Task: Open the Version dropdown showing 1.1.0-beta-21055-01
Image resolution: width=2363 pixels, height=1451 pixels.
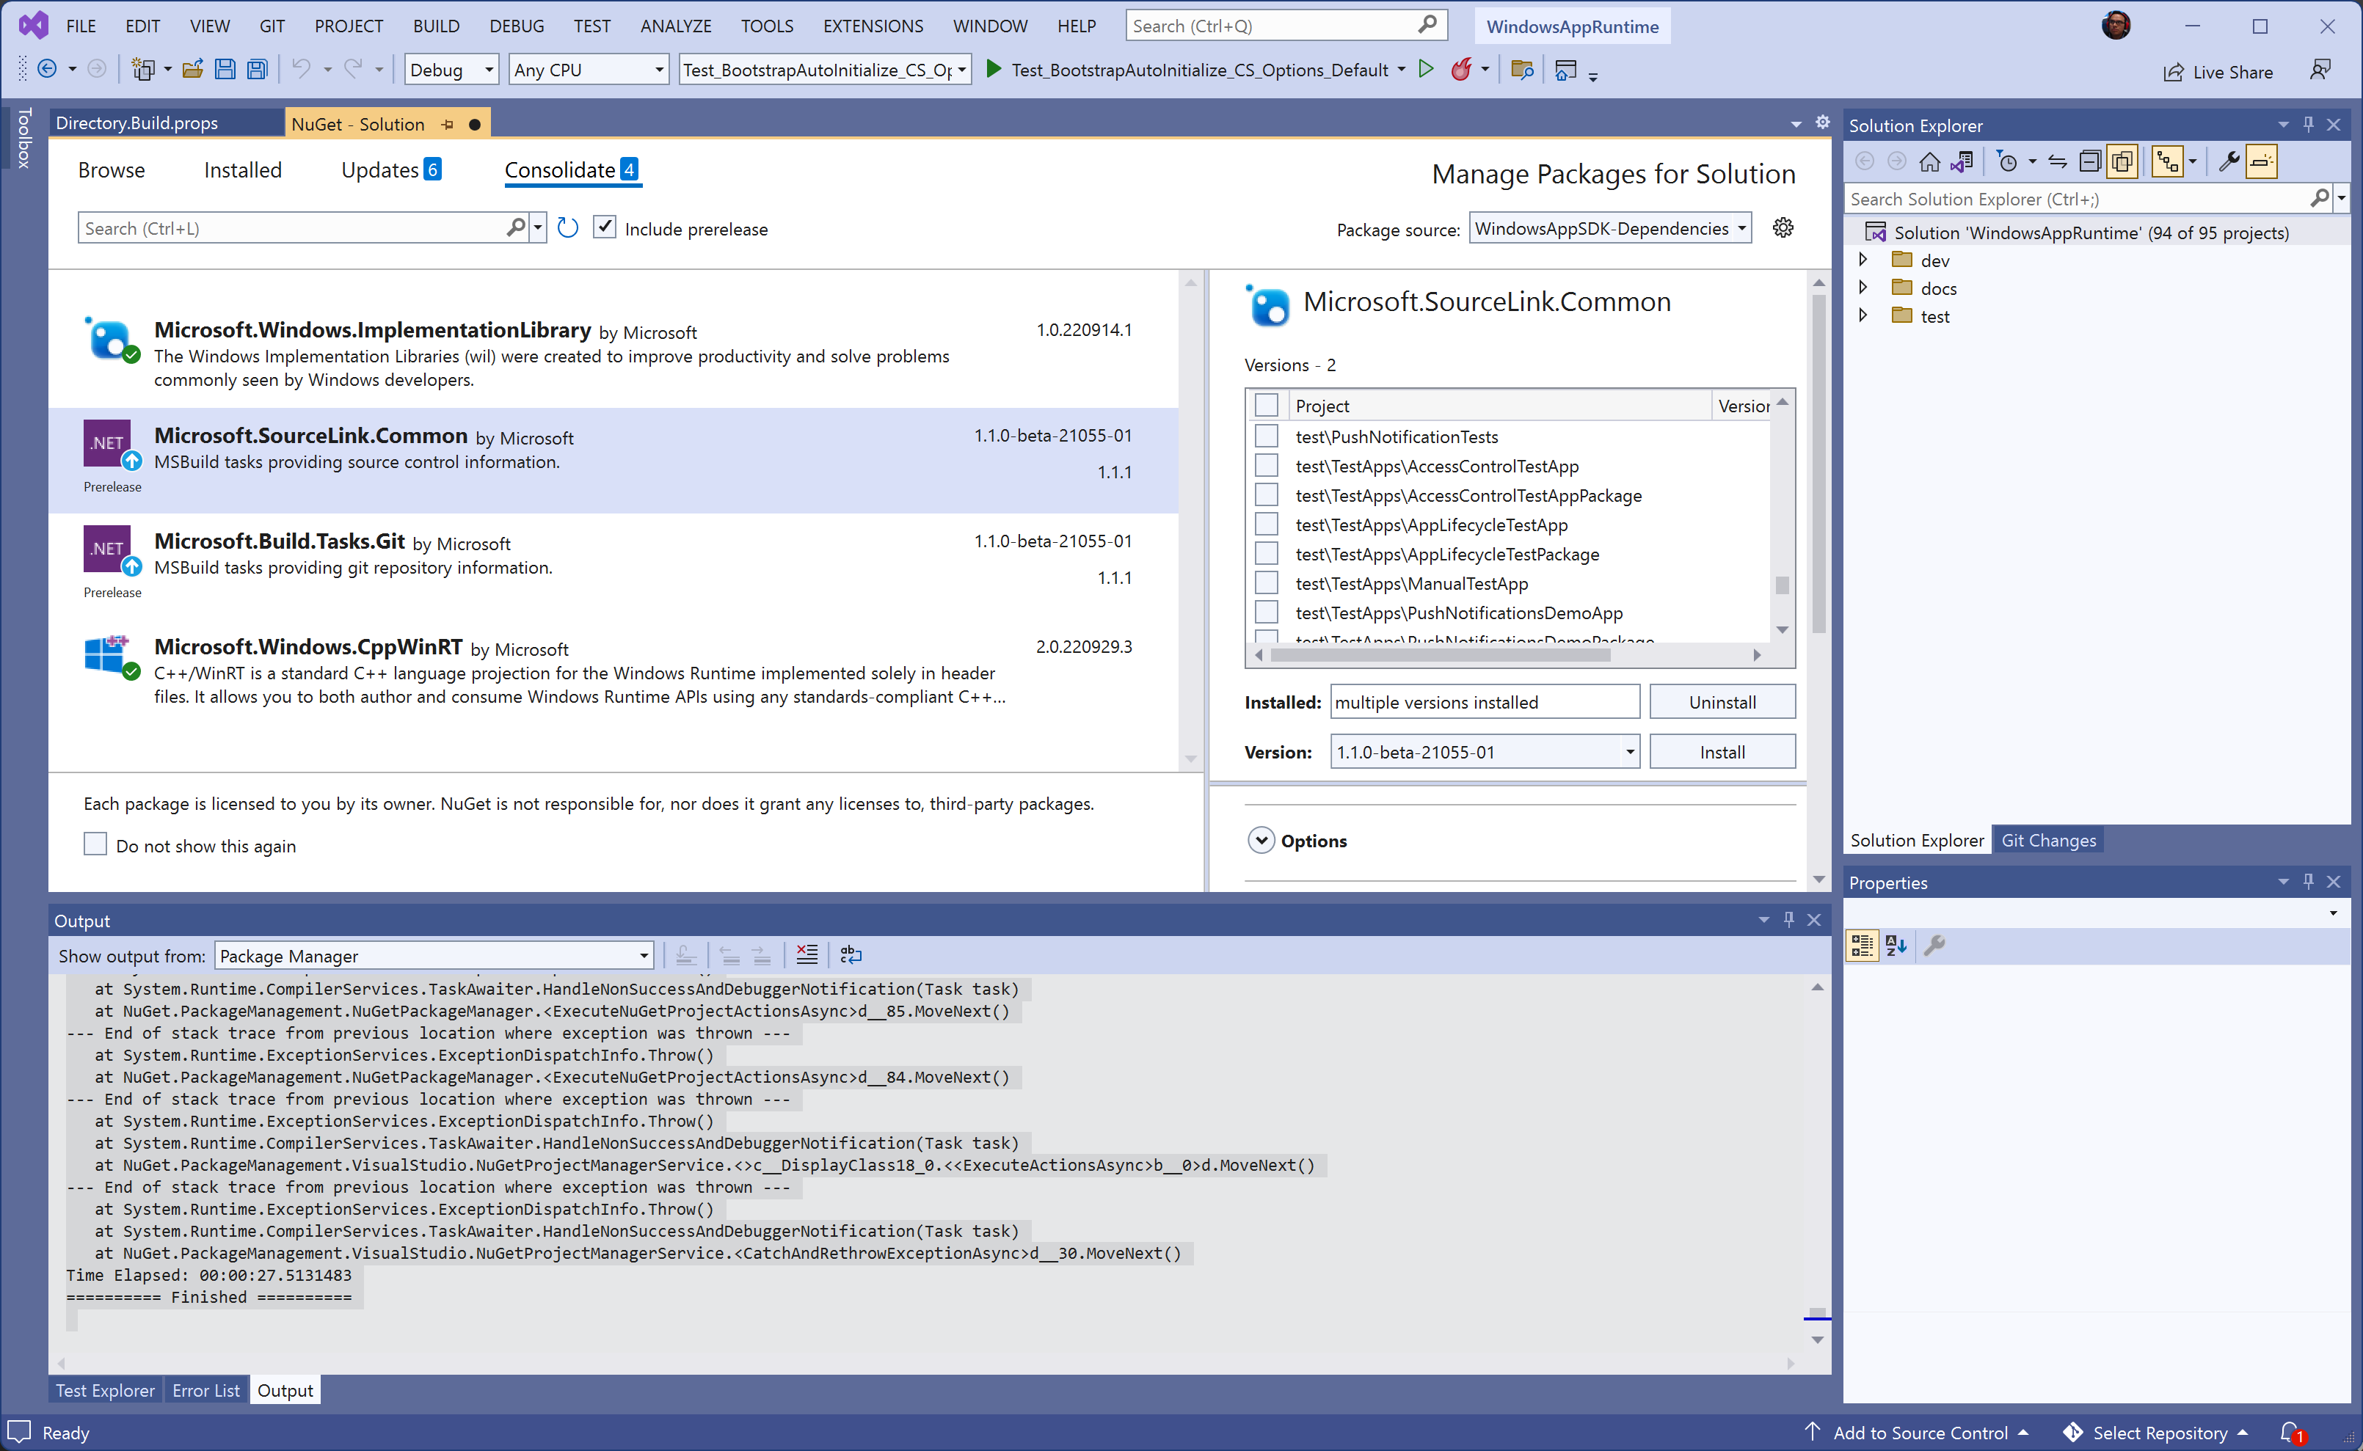Action: point(1628,751)
